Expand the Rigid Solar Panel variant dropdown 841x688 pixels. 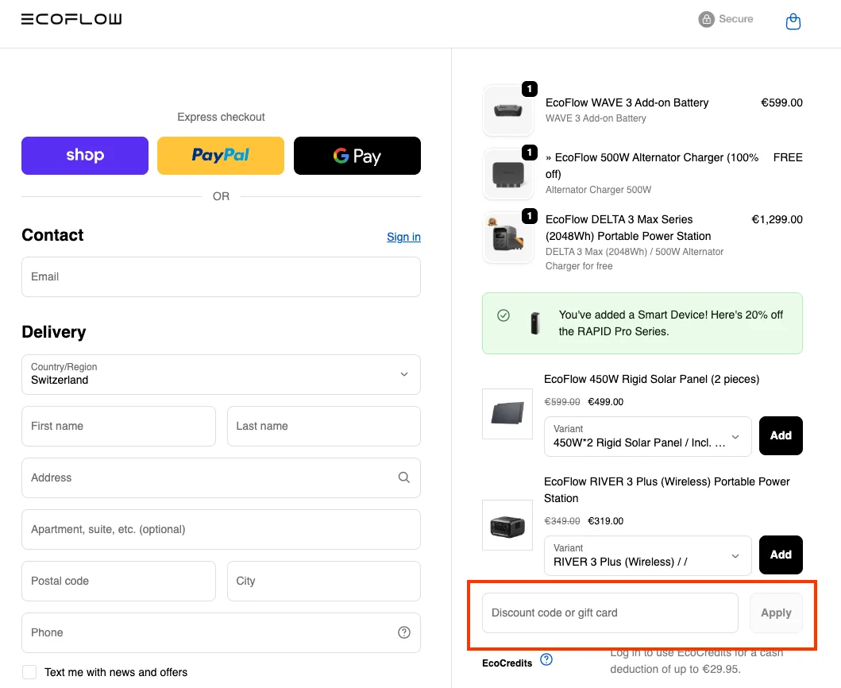click(x=647, y=436)
